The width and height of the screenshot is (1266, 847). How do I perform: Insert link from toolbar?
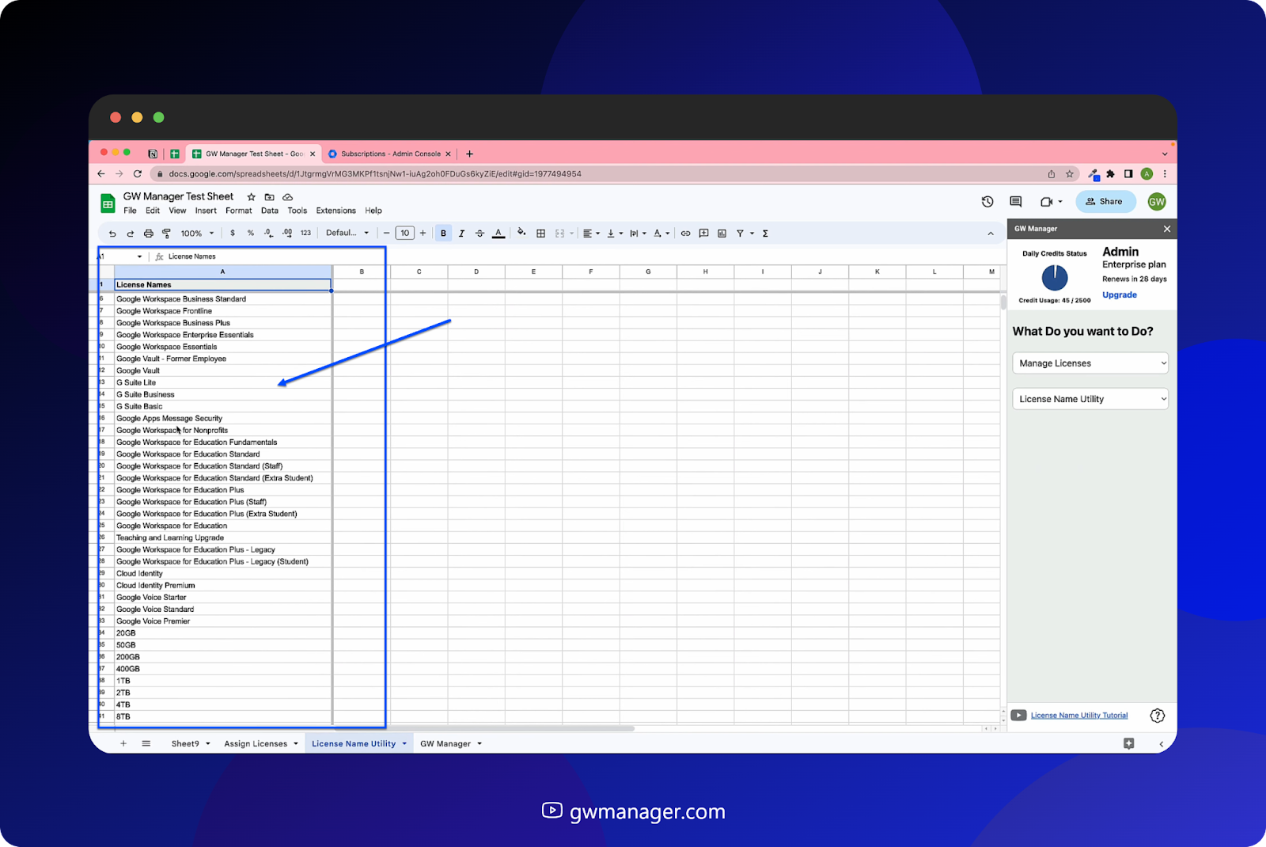[685, 234]
